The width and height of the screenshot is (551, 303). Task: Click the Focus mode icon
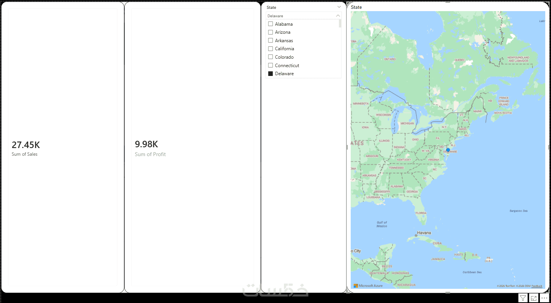point(533,298)
